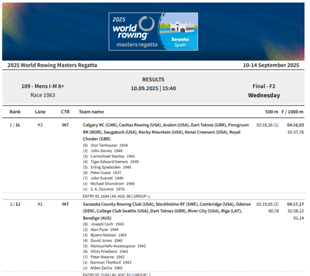Click the '500 m' column header
The height and width of the screenshot is (276, 310).
(x=272, y=112)
